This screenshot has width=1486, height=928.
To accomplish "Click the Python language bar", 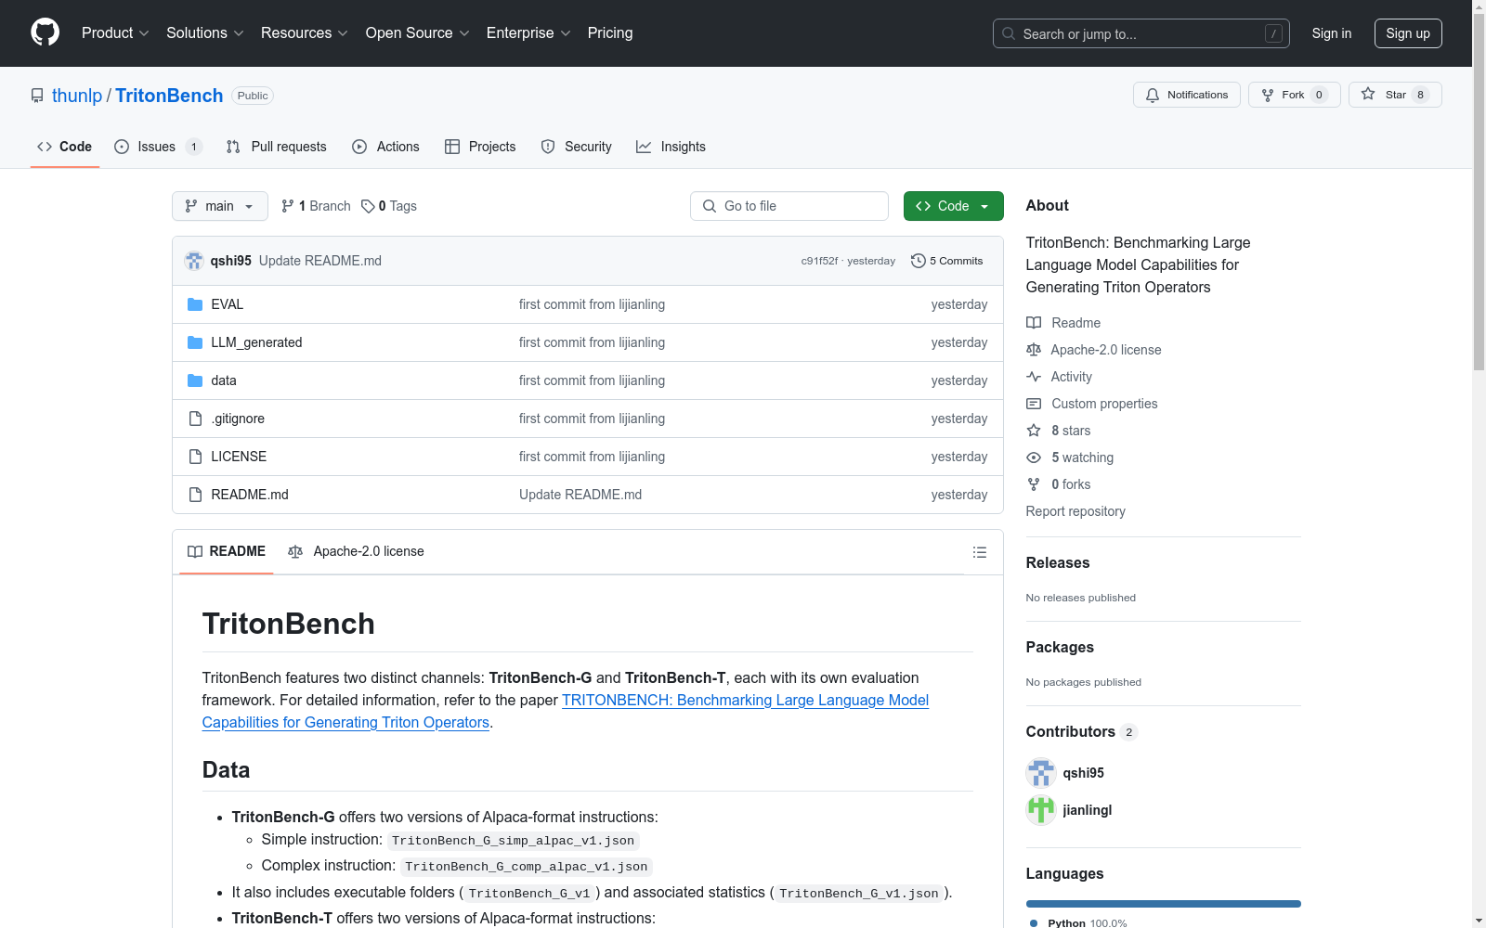I will pyautogui.click(x=1164, y=904).
